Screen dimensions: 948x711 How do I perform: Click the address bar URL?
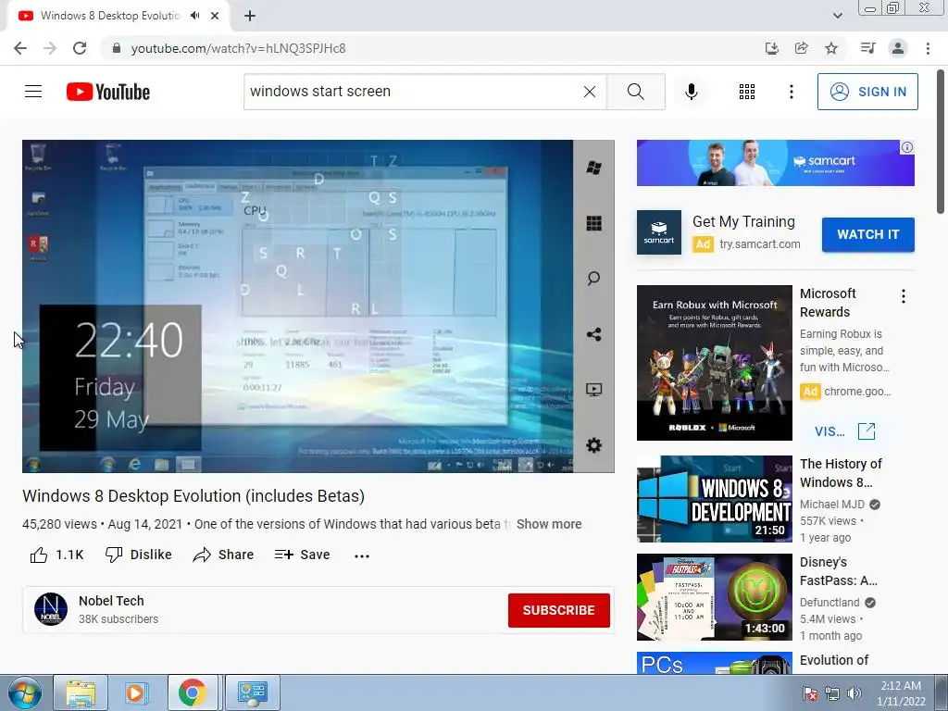[x=238, y=48]
